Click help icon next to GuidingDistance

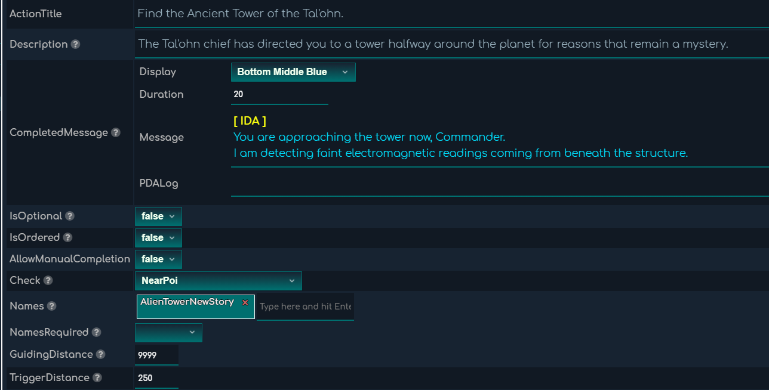(x=100, y=354)
